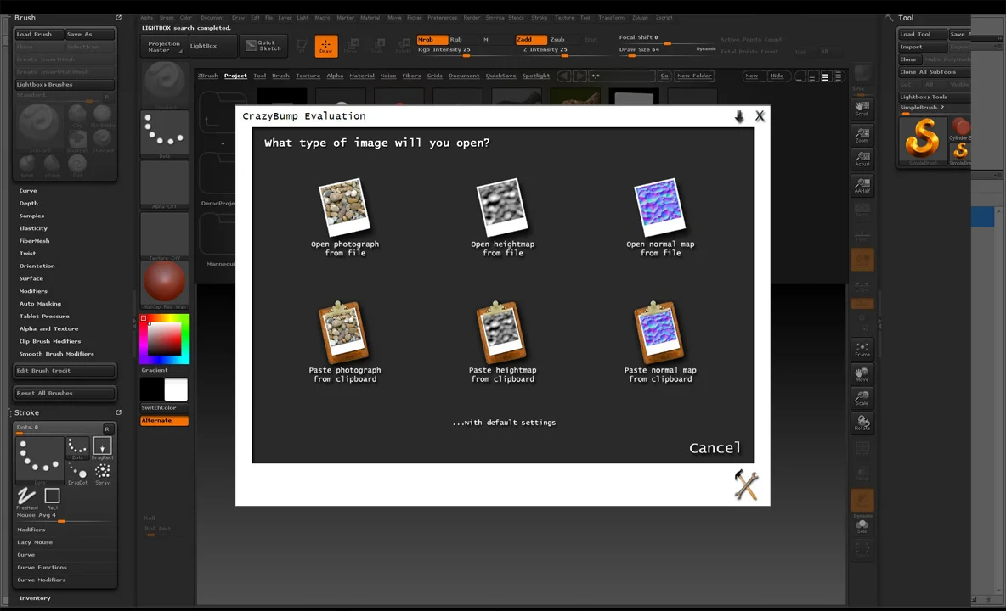
Task: Open photograph from file in CrazyBump
Action: point(345,218)
